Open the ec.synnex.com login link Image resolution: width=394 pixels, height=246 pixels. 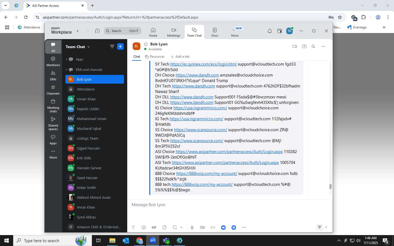pyautogui.click(x=203, y=64)
